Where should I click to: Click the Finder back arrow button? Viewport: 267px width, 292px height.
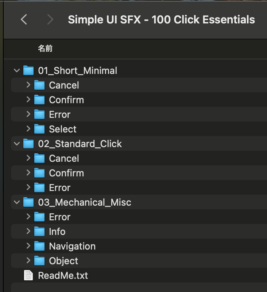(x=24, y=19)
